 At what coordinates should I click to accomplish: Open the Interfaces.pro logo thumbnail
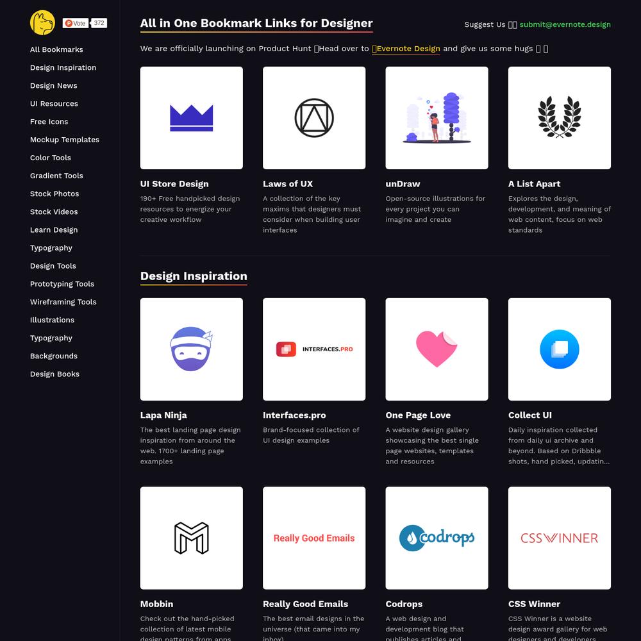click(x=314, y=349)
